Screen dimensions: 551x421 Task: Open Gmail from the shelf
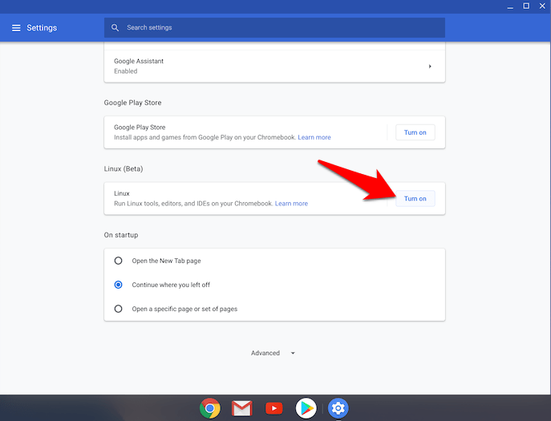point(242,408)
